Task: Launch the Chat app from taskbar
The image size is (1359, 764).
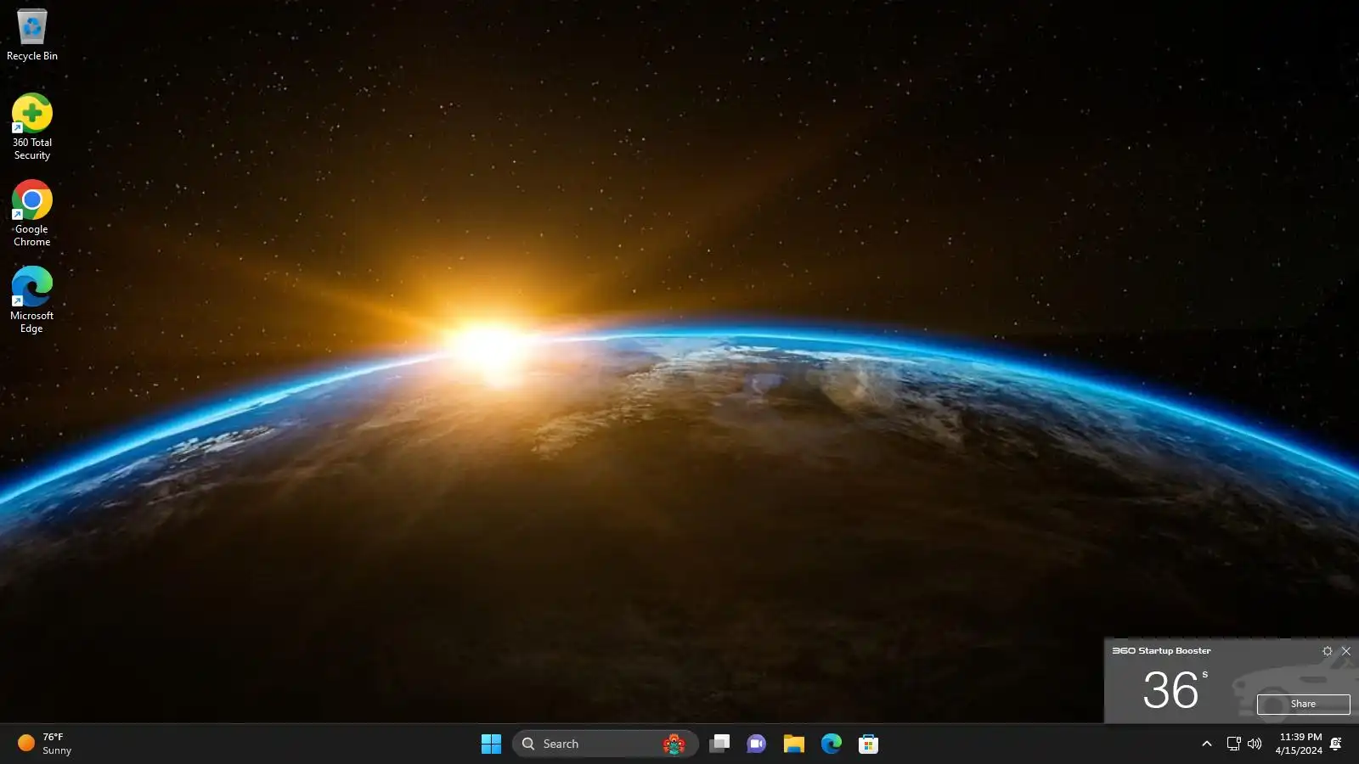Action: (x=756, y=744)
